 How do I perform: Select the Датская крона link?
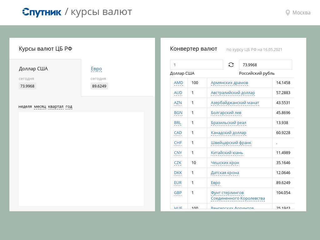[225, 173]
